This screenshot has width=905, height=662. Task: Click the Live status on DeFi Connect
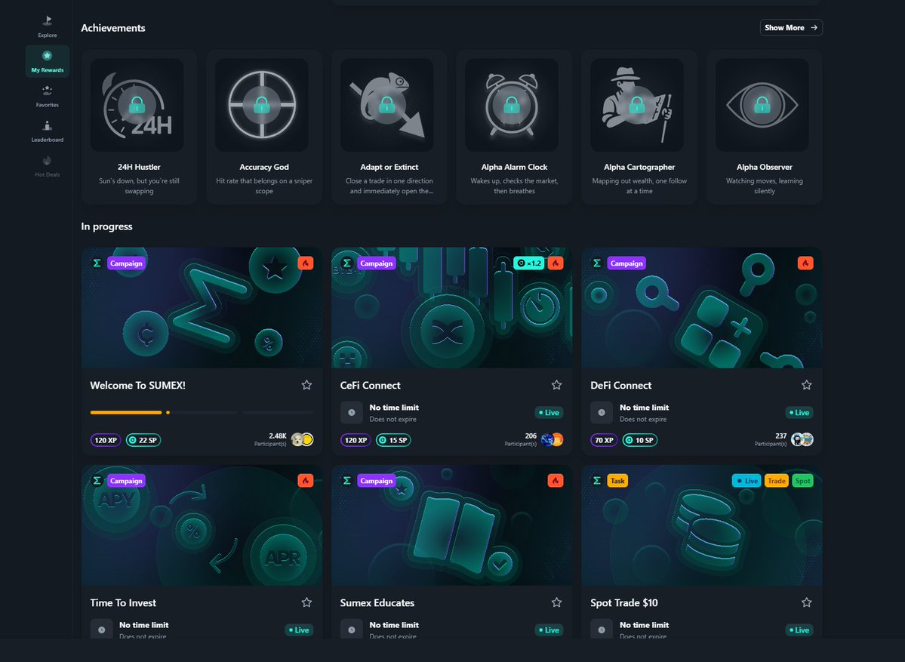[x=799, y=413]
